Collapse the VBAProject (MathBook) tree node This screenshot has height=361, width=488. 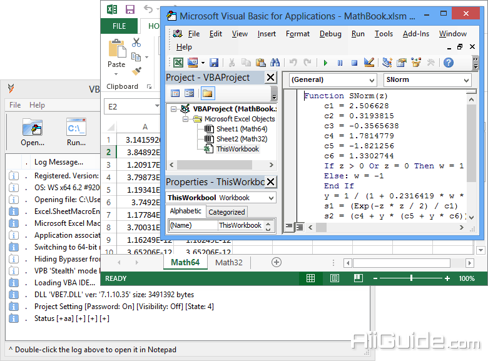(174, 109)
